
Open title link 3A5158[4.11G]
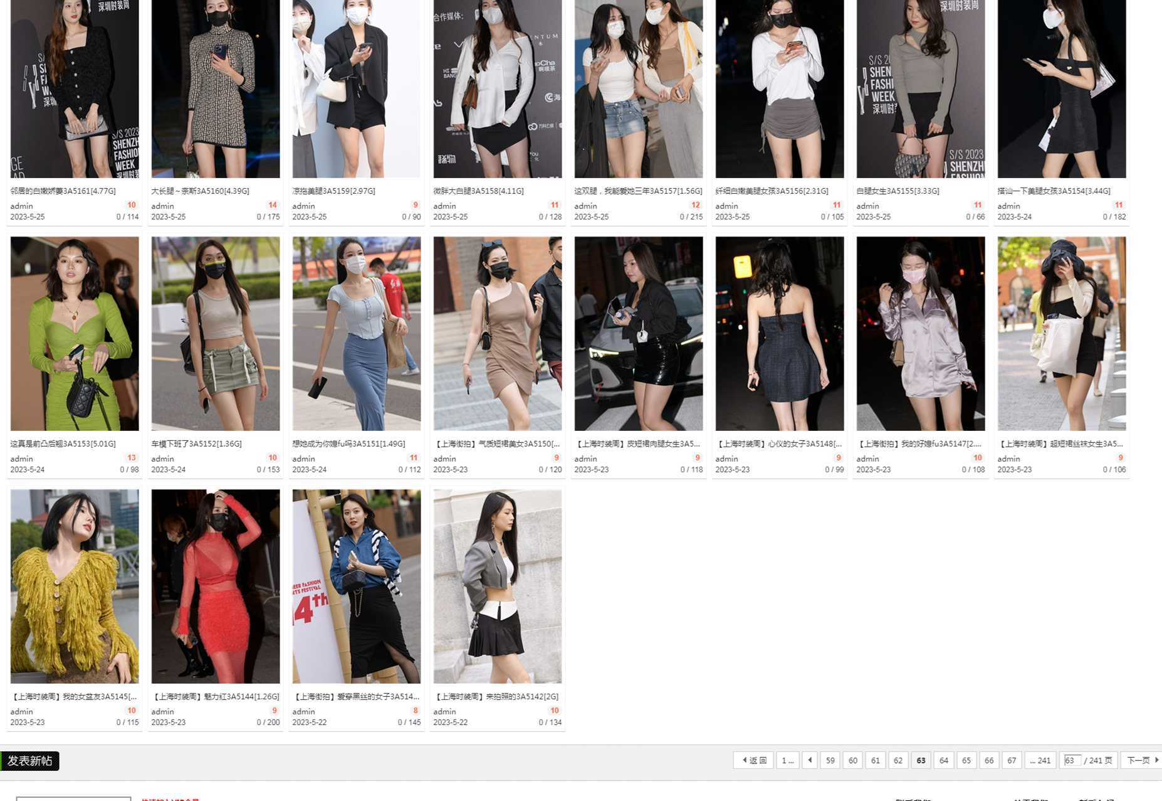[479, 191]
